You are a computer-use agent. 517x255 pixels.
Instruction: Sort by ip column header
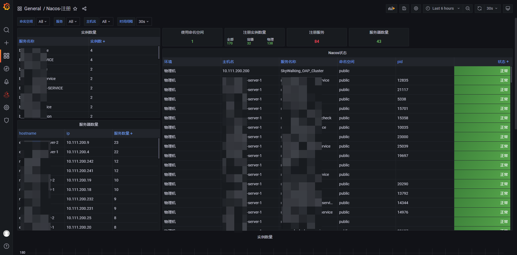[x=68, y=133]
